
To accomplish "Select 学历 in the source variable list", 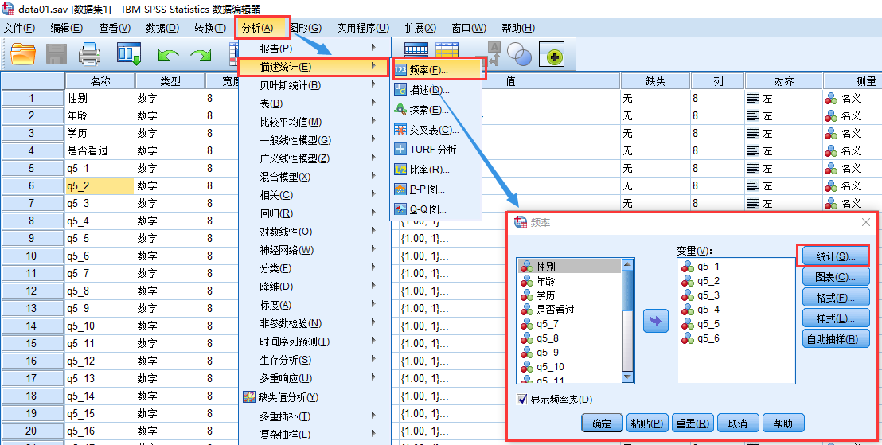I will pyautogui.click(x=545, y=295).
